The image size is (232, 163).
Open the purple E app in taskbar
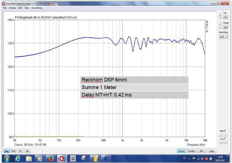pos(106,159)
